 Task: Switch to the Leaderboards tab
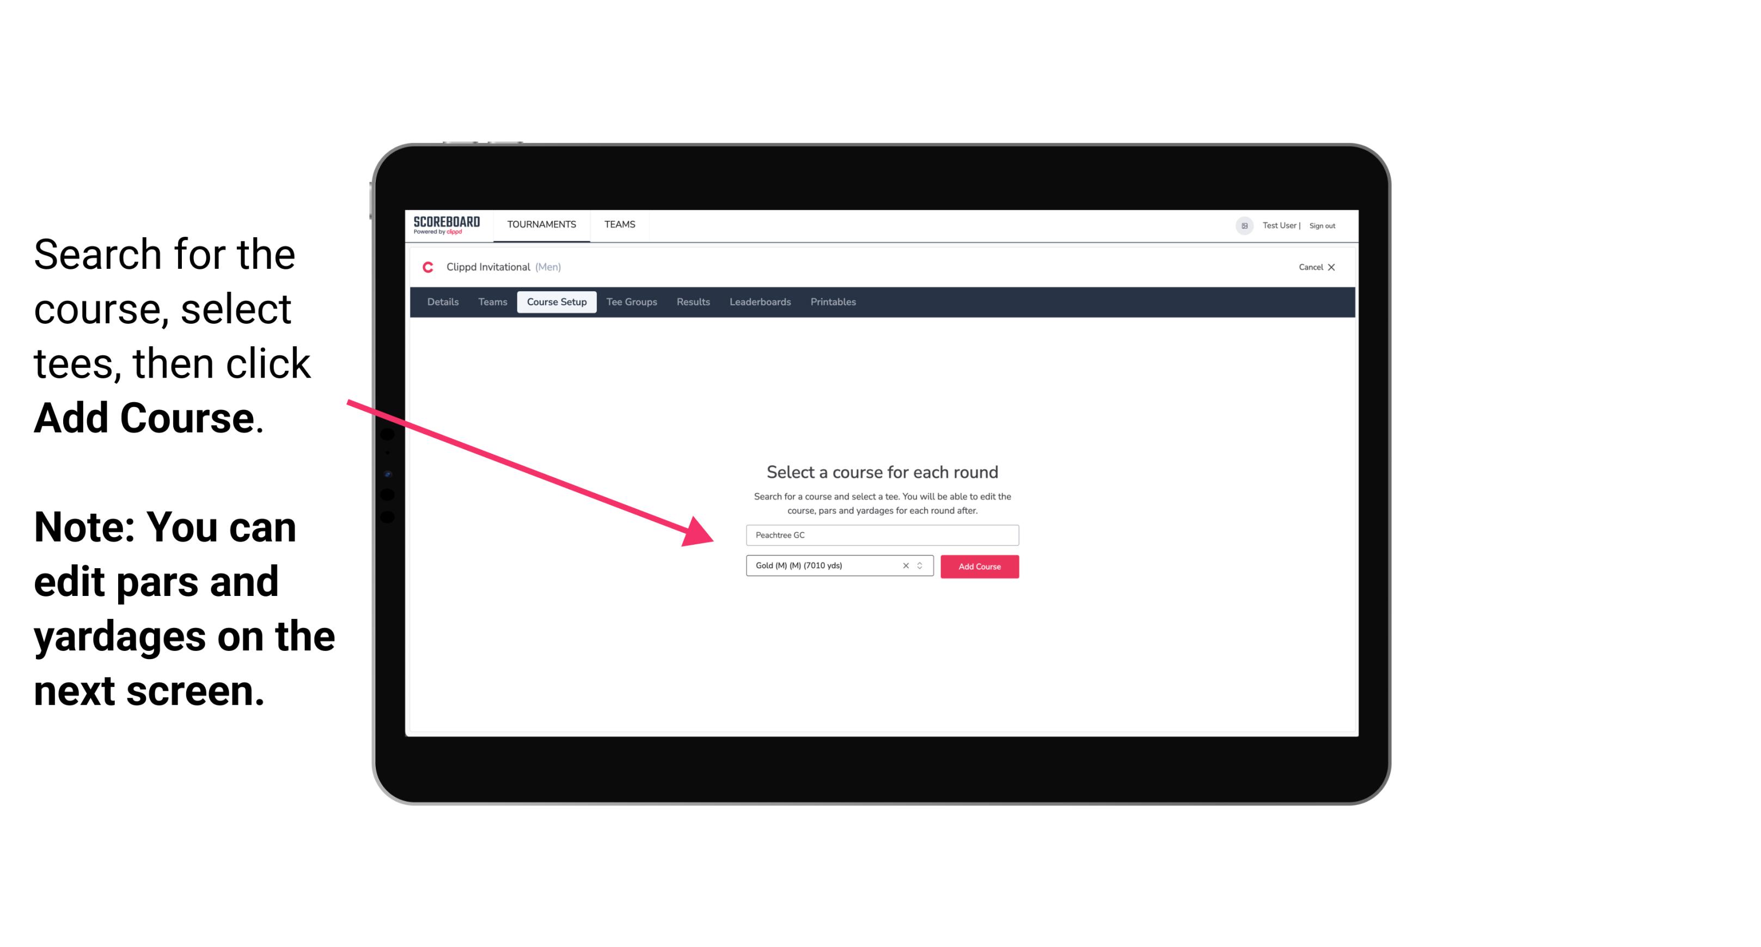(759, 302)
